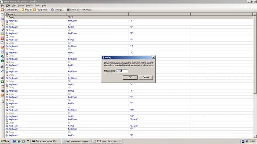Click the mouse command icon in the sidebar
This screenshot has width=257, height=144.
tap(2, 15)
